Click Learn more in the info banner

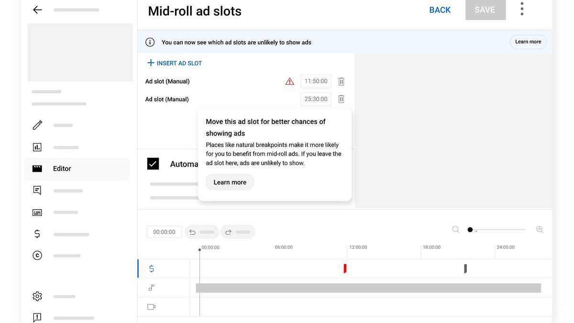point(528,42)
